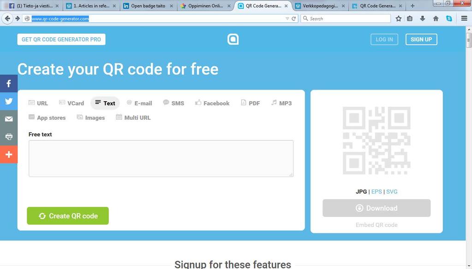Image resolution: width=472 pixels, height=269 pixels.
Task: Select the Text QR code type
Action: click(105, 103)
